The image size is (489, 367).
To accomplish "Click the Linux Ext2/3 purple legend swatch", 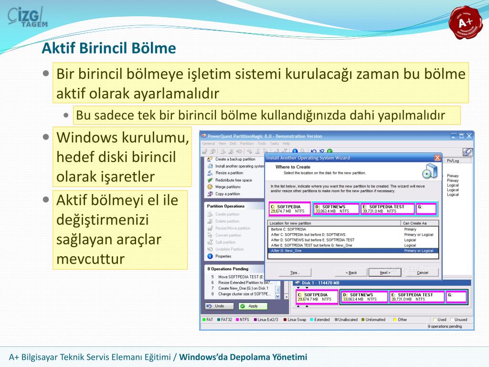I will tap(255, 320).
